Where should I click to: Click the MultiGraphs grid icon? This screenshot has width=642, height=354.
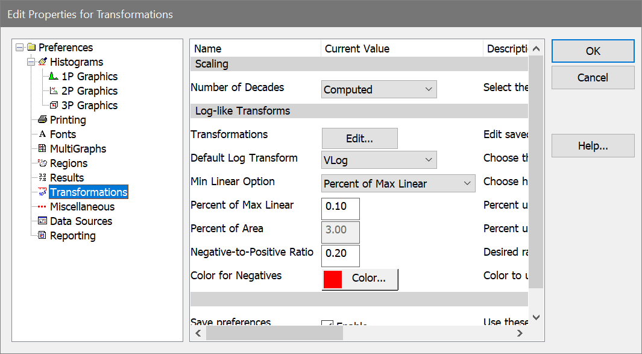click(x=42, y=149)
